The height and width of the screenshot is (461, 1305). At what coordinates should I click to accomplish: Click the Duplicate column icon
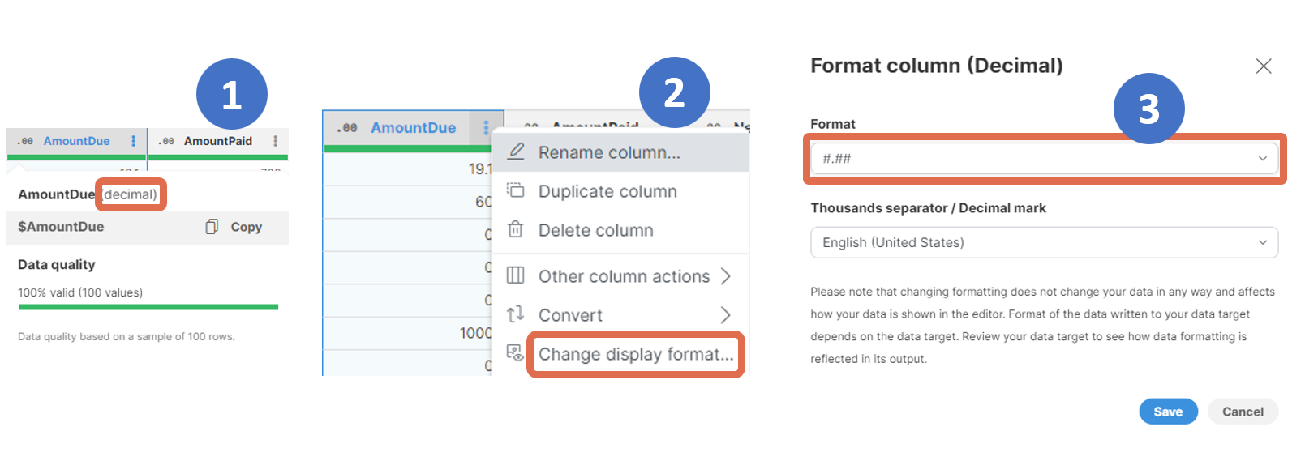[x=516, y=190]
